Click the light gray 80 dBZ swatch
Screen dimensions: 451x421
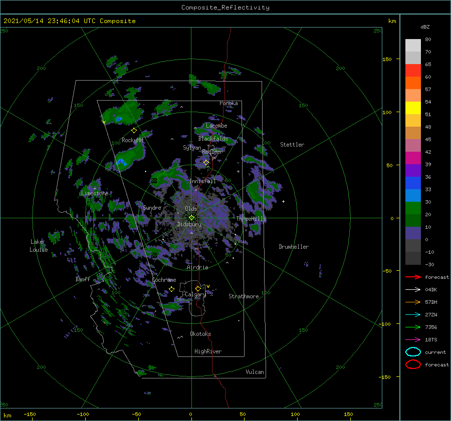pos(413,45)
